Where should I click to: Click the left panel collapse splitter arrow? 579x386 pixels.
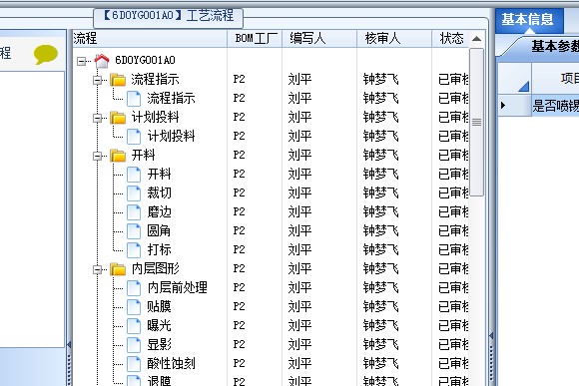[69, 345]
